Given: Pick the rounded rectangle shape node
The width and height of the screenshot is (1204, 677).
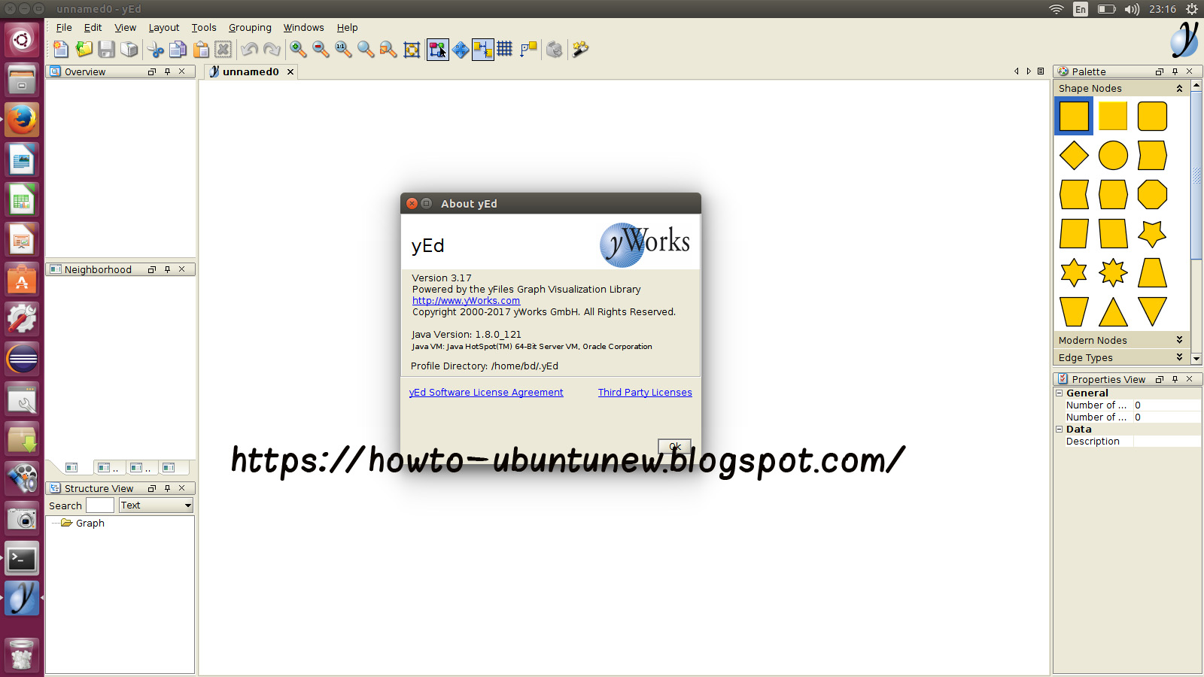Looking at the screenshot, I should [x=1152, y=117].
